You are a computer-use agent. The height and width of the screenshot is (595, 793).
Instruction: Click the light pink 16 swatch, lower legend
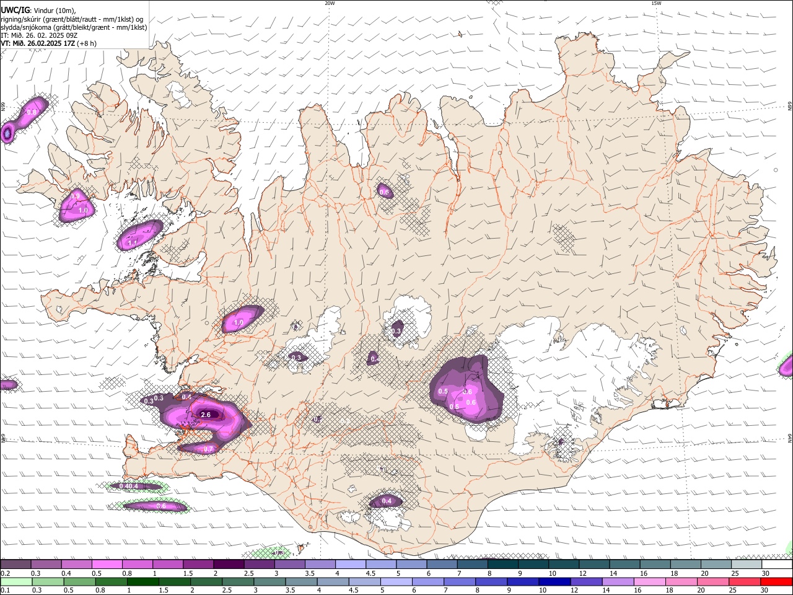point(650,582)
